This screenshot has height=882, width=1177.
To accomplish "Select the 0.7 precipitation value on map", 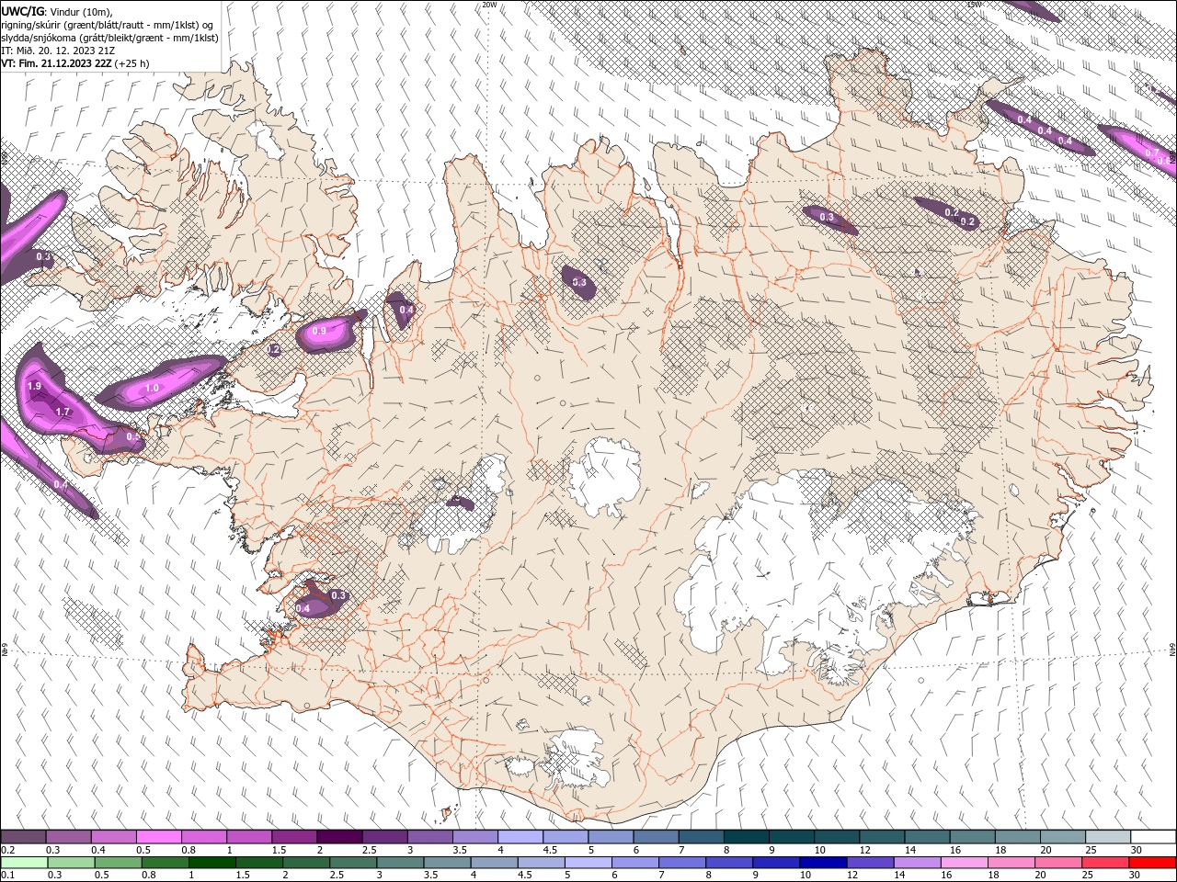I will (1151, 153).
